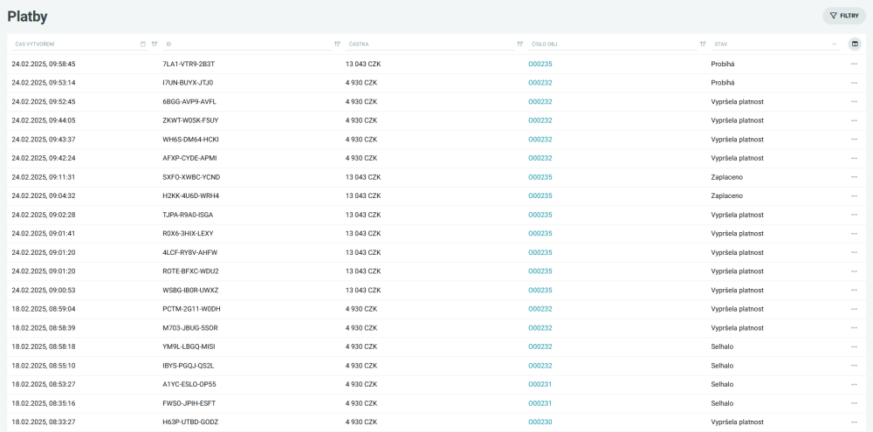Open actions menu for payment ROTE-BFXC-WDU2

[x=854, y=271]
